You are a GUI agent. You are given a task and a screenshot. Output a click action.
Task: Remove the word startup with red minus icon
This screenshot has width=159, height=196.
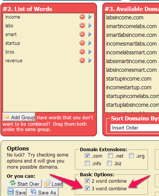point(82,43)
